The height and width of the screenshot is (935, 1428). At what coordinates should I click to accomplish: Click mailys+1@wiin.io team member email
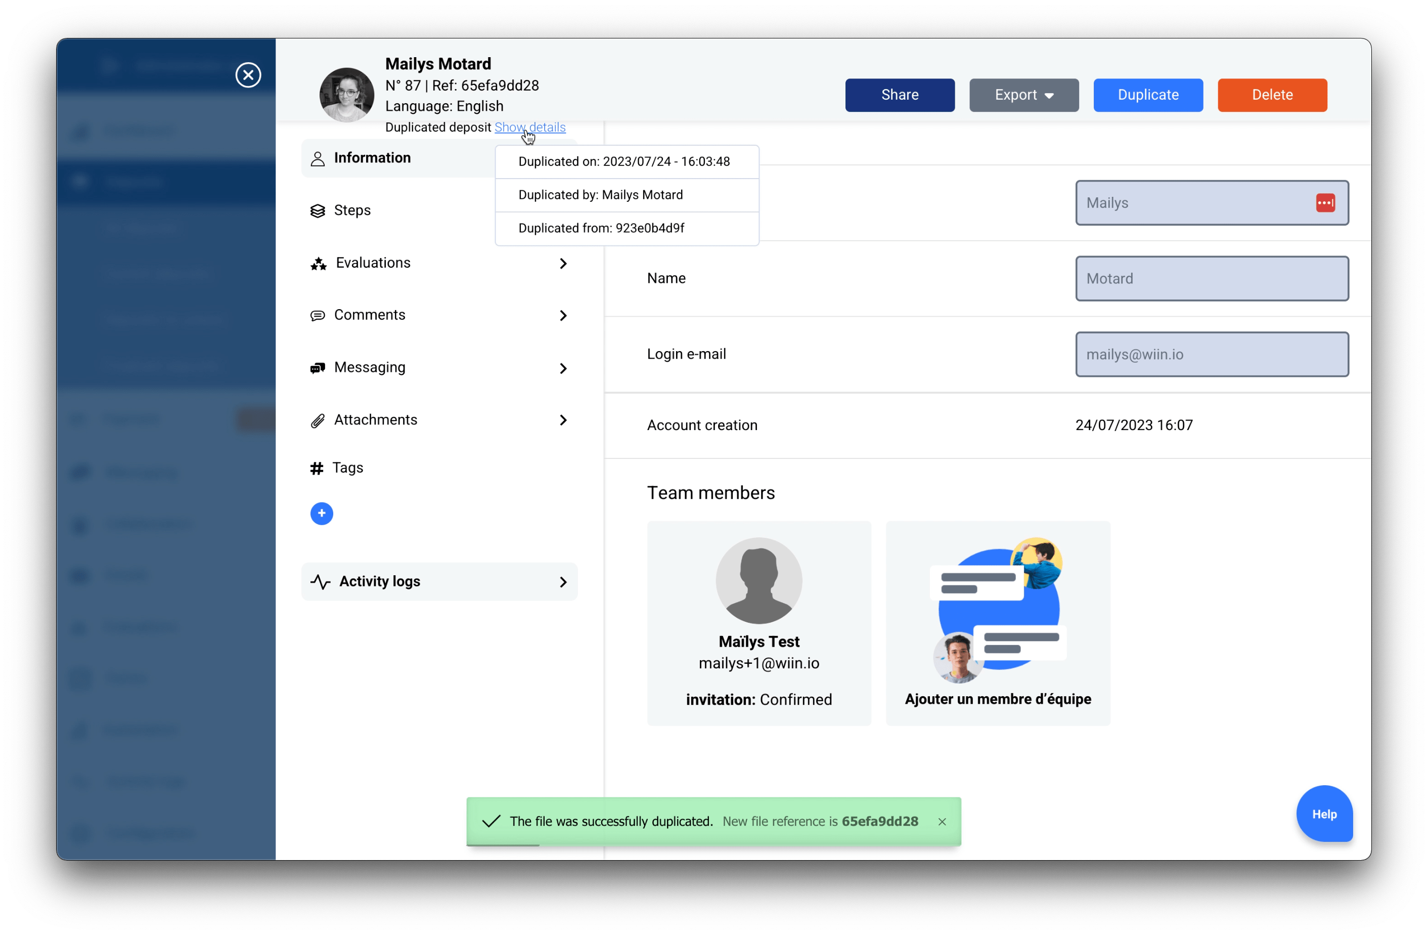[758, 663]
